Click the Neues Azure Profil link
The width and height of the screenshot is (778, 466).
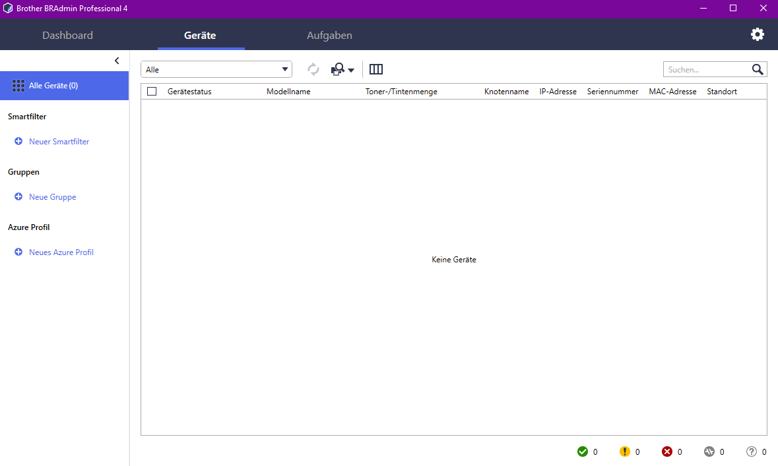point(61,252)
